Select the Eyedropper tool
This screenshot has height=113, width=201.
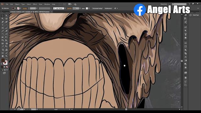click(x=3, y=47)
